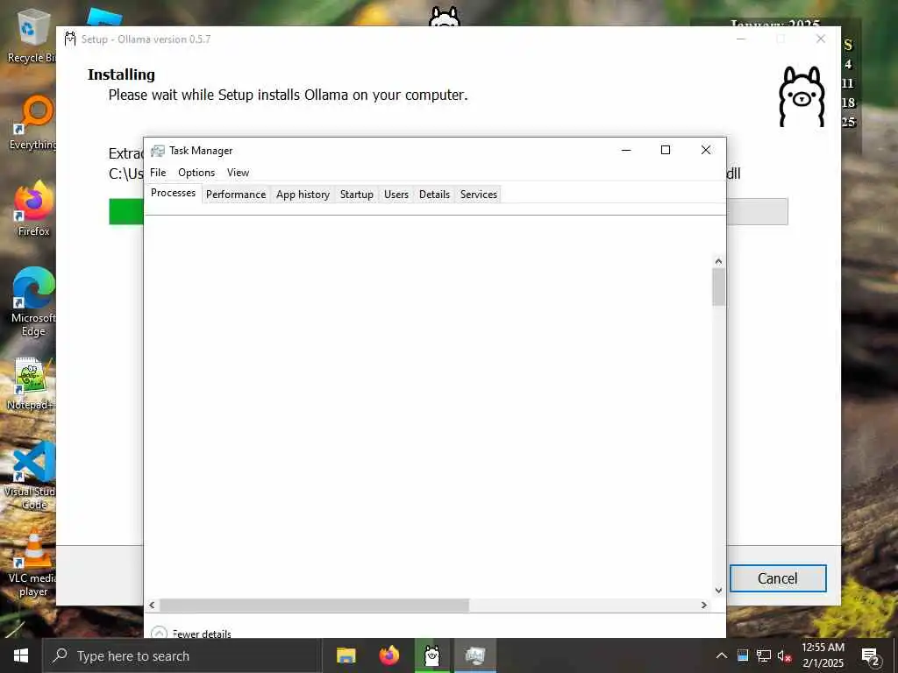
Task: Close the Ollama Setup window
Action: pos(821,39)
